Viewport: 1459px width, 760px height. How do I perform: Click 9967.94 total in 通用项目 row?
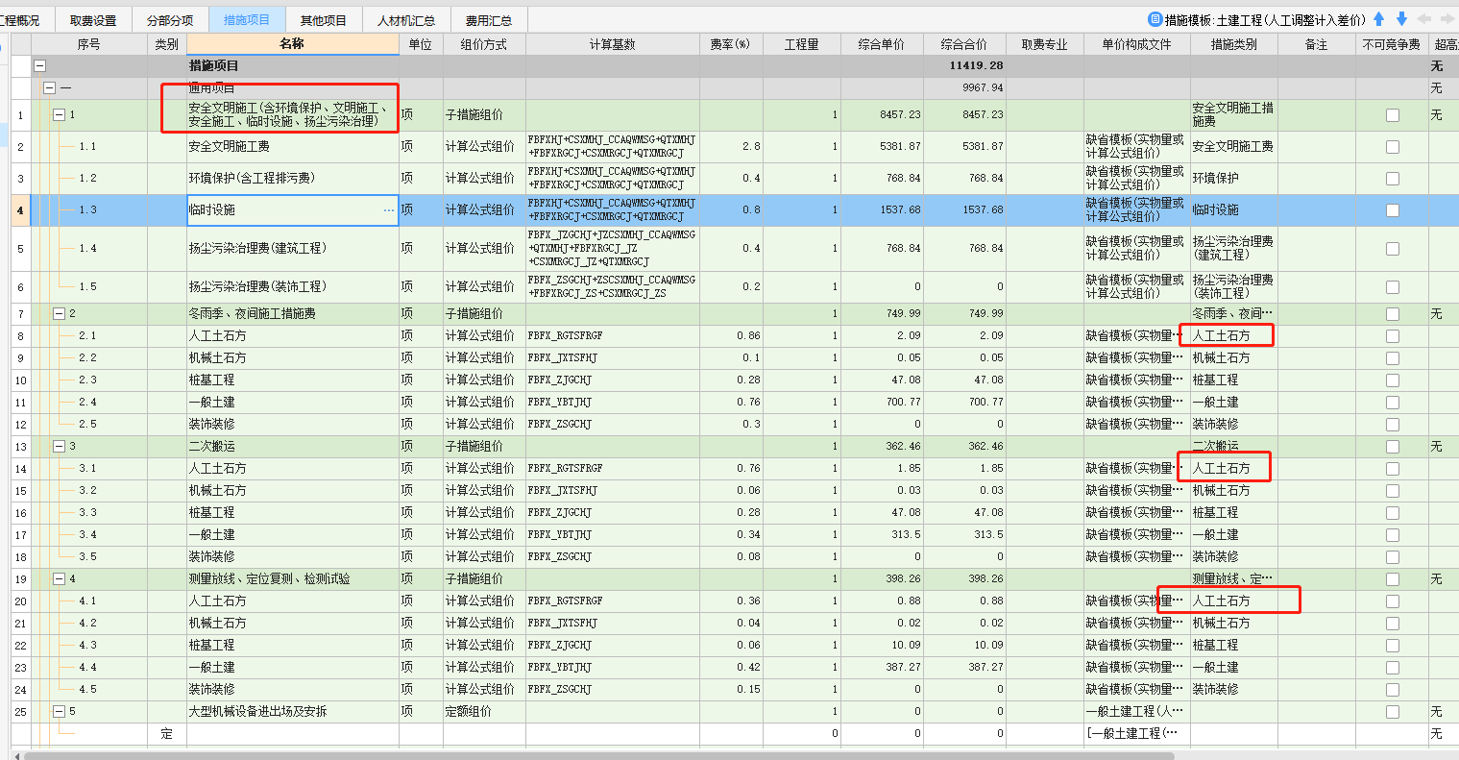(x=965, y=88)
